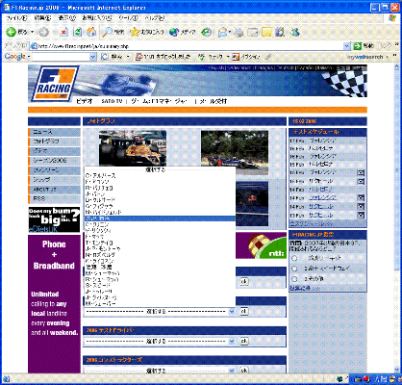
Task: Open Google toolbar options icon
Action: tap(236, 57)
